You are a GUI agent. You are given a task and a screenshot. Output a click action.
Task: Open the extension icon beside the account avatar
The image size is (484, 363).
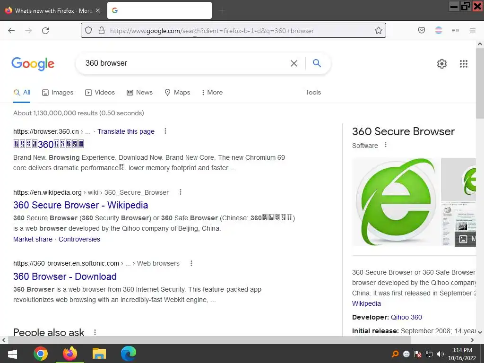(456, 31)
